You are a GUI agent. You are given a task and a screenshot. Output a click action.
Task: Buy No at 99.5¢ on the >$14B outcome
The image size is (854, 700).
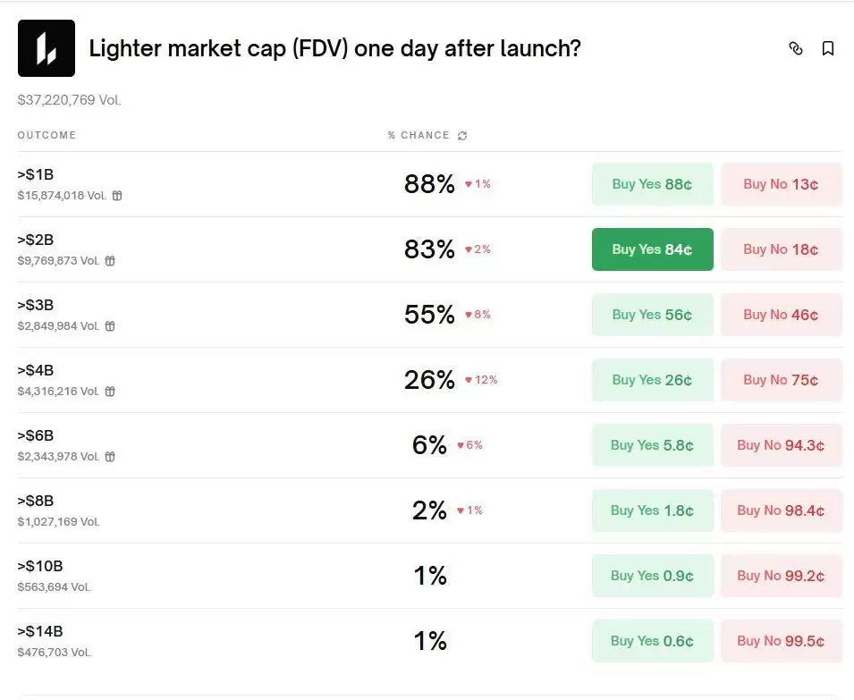coord(781,641)
